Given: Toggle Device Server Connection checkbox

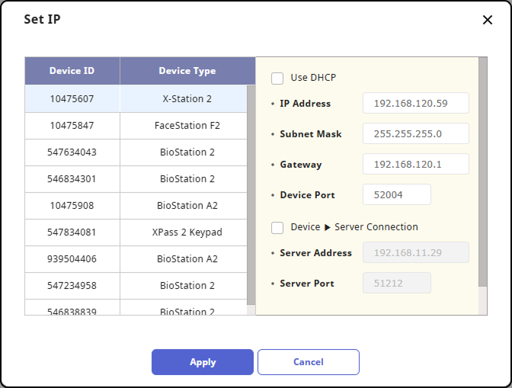Looking at the screenshot, I should click(x=277, y=227).
